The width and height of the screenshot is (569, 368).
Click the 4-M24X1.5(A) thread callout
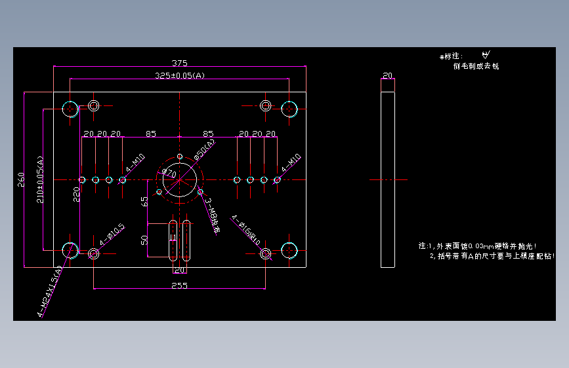click(50, 291)
